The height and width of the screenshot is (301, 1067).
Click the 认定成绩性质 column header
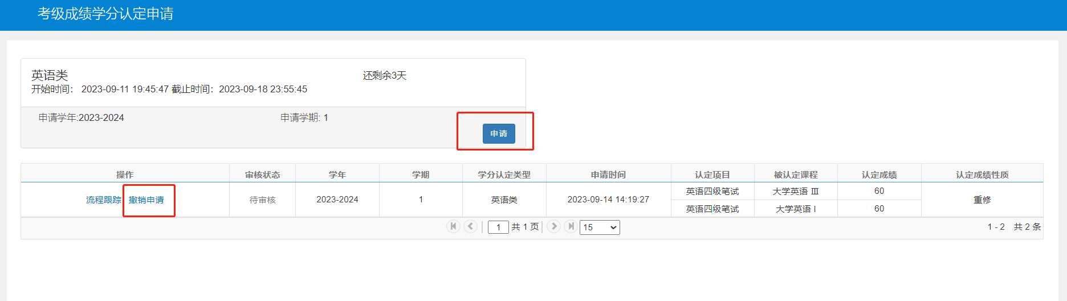click(x=982, y=174)
